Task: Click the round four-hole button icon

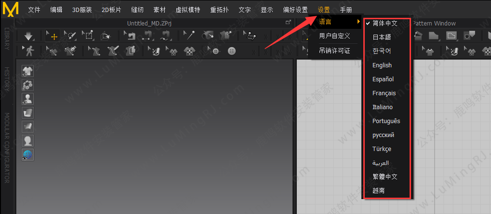Action: click(232, 51)
